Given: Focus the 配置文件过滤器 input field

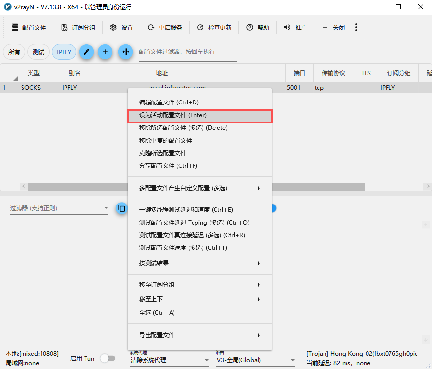Looking at the screenshot, I should 187,52.
